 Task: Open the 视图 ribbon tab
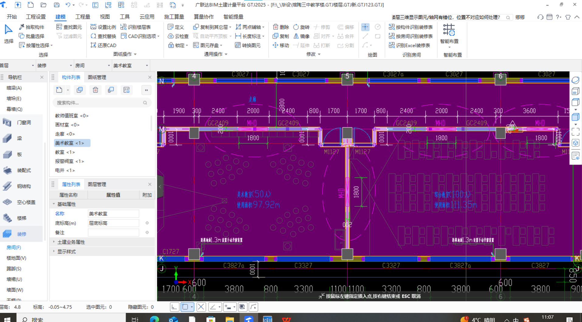click(105, 17)
